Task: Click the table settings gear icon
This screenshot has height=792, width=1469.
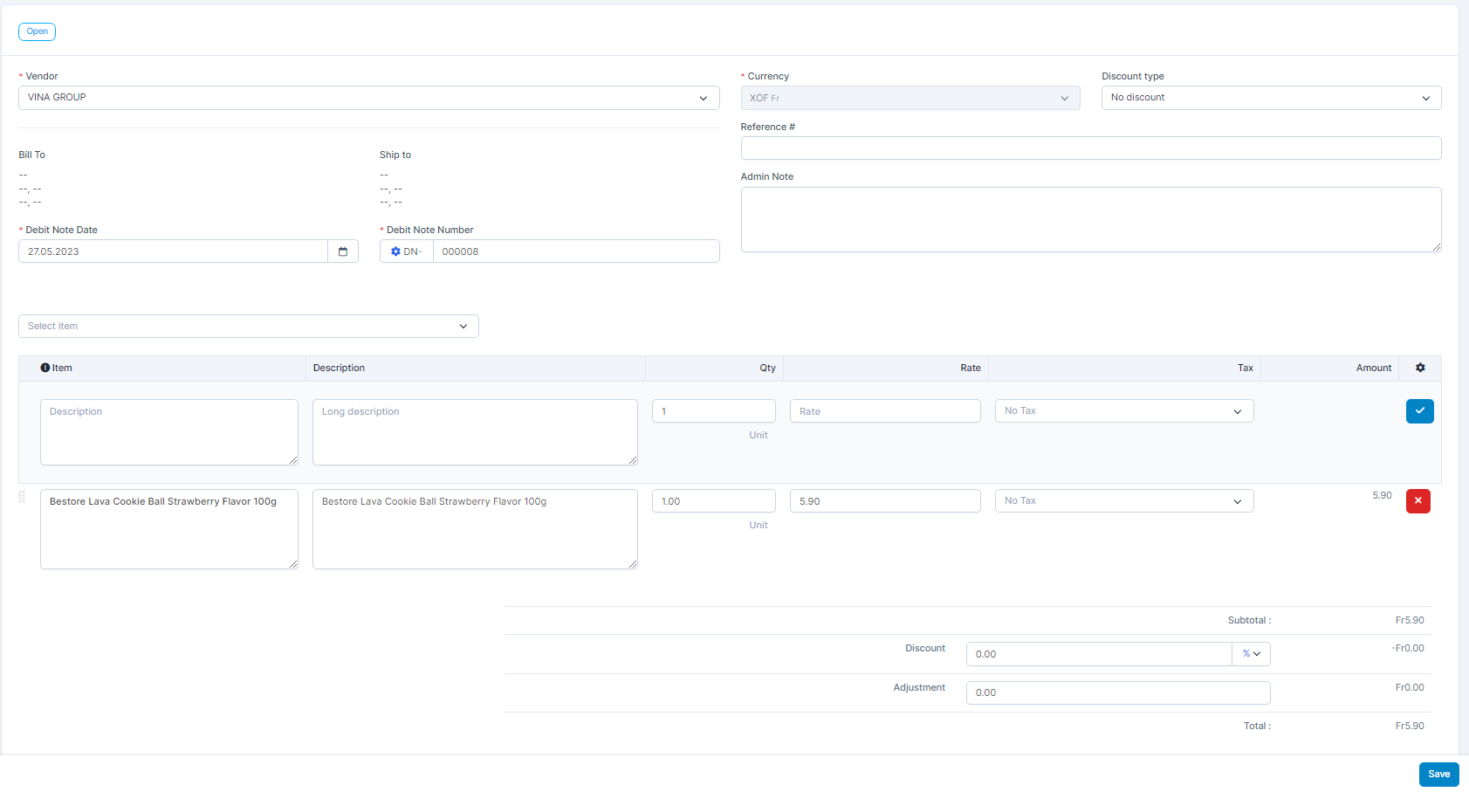Action: pos(1420,368)
